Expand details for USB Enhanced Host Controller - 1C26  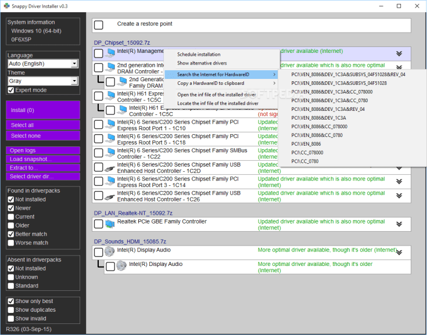(399, 196)
